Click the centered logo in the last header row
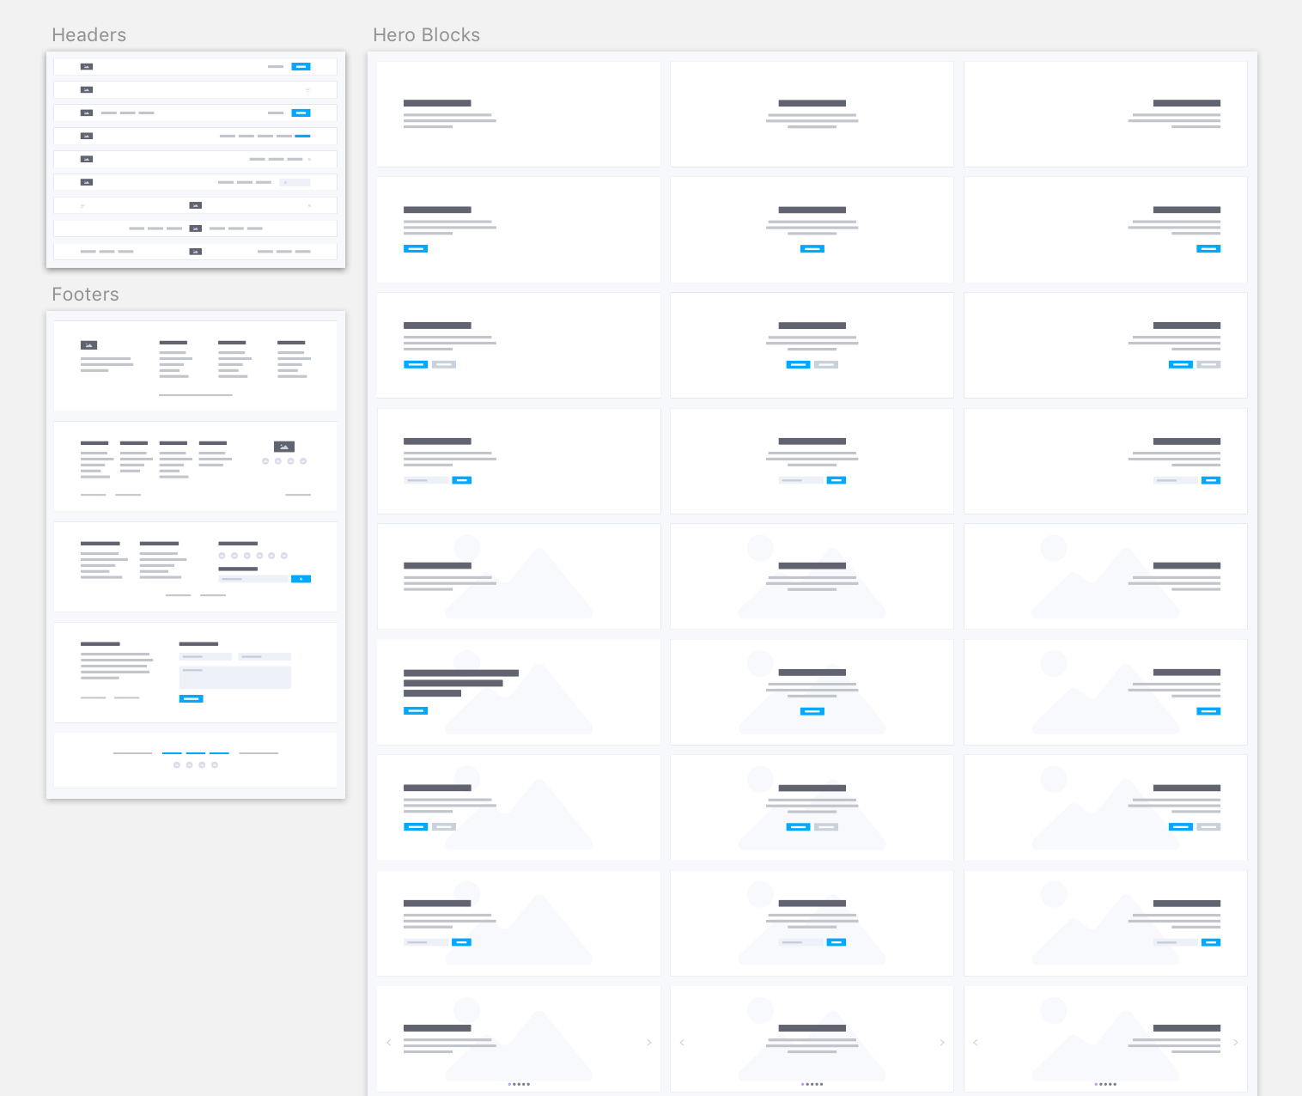Image resolution: width=1302 pixels, height=1096 pixels. click(x=196, y=252)
